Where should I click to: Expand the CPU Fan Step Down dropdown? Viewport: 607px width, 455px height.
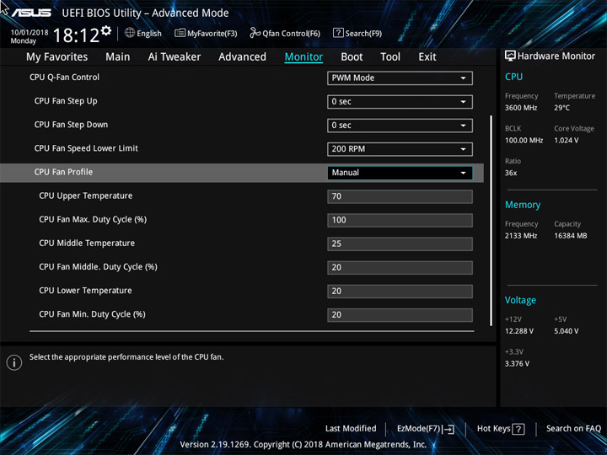[400, 126]
